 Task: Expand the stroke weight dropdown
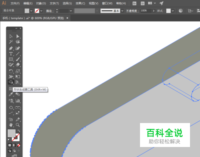click(x=71, y=11)
